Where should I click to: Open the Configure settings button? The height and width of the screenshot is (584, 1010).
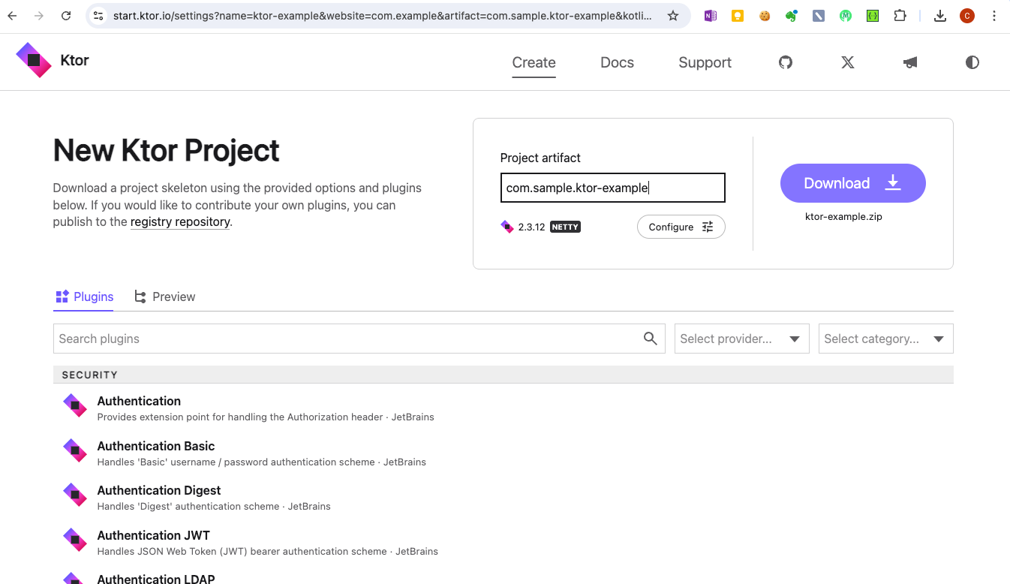[681, 227]
